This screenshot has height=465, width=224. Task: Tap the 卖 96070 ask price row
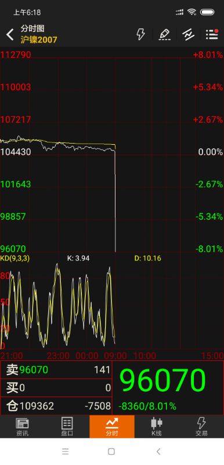pyautogui.click(x=56, y=370)
